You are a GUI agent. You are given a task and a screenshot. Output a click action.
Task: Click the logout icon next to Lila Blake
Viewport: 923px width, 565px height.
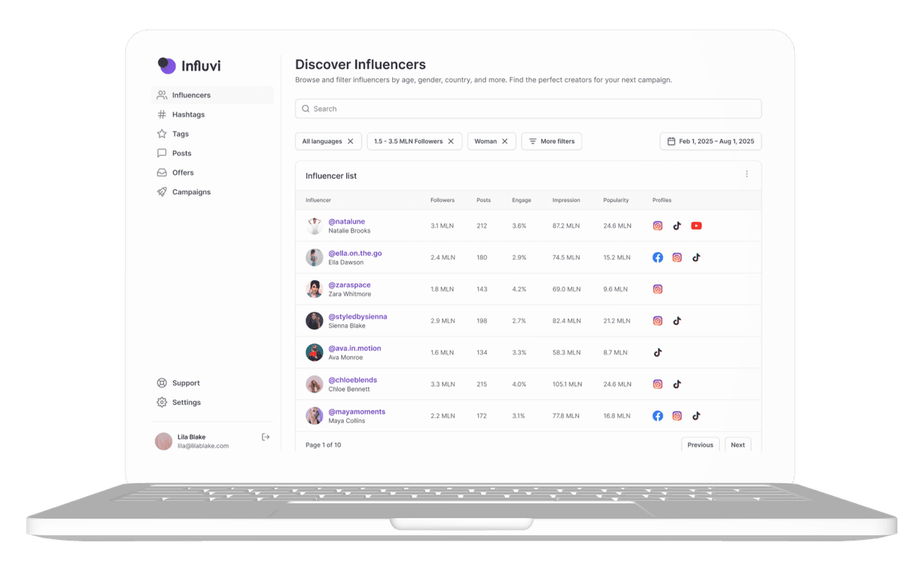tap(265, 437)
